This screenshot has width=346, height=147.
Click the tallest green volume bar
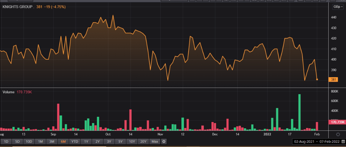click(300, 112)
